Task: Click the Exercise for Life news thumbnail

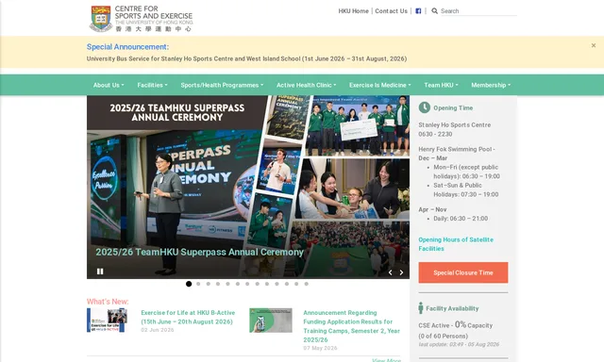Action: coord(107,321)
